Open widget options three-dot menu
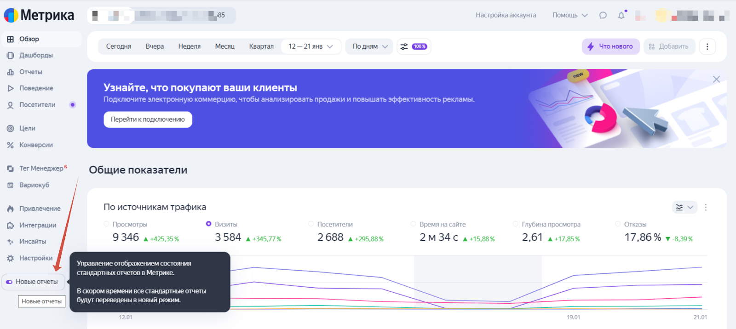736x329 pixels. point(706,207)
